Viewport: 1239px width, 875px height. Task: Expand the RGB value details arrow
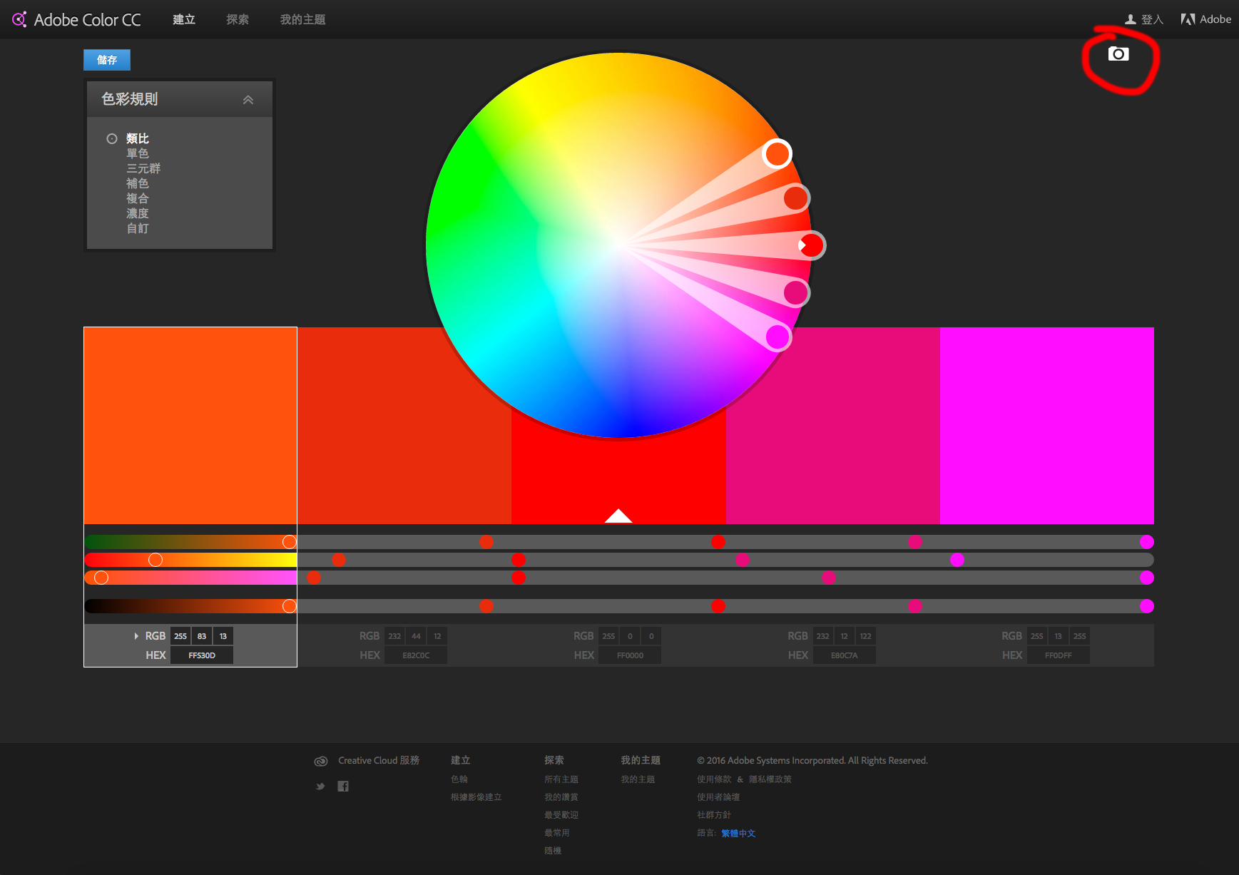click(x=136, y=635)
